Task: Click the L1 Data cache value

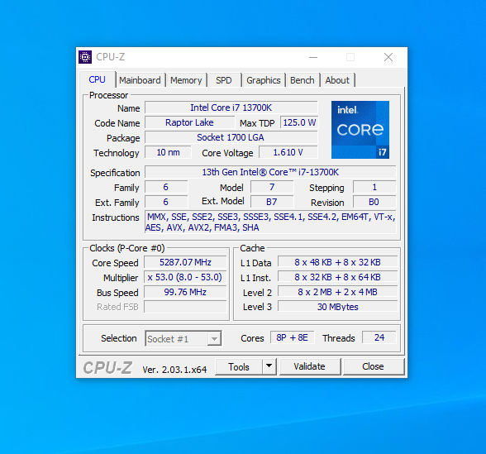Action: 337,262
